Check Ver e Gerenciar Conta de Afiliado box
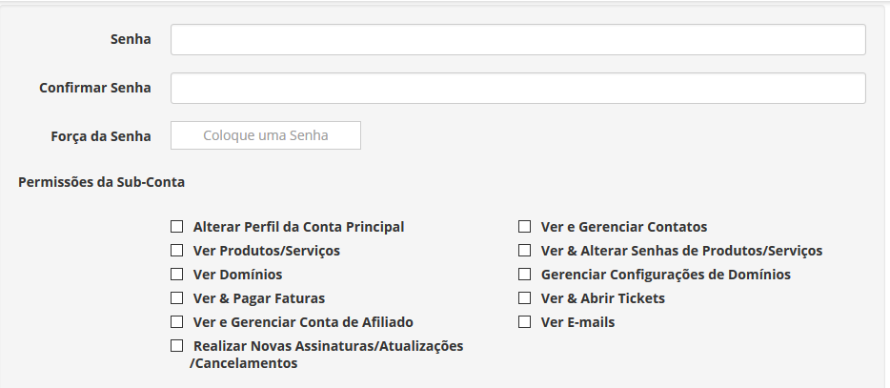890x388 pixels. click(176, 322)
